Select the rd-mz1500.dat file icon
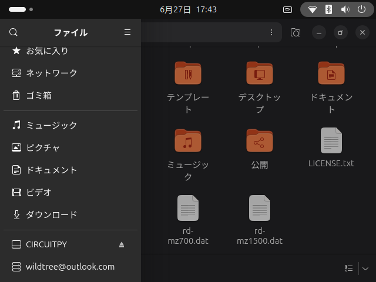 coord(260,208)
